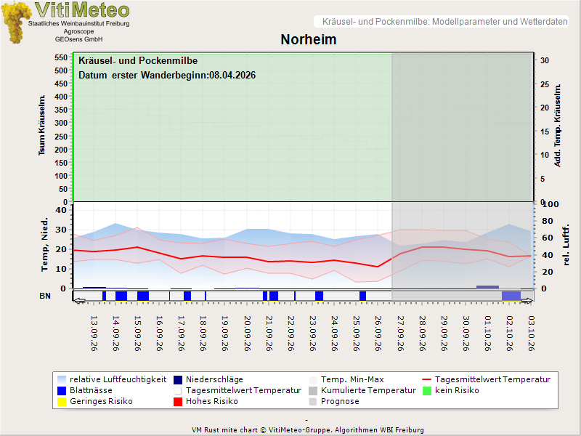Click the yellow Geringes Risiko legend swatch

tap(62, 402)
